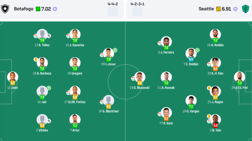Click the substitution icon on G. Mastriani

[x=102, y=102]
